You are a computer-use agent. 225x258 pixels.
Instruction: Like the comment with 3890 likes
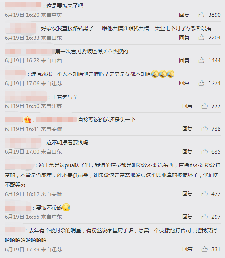201,15
